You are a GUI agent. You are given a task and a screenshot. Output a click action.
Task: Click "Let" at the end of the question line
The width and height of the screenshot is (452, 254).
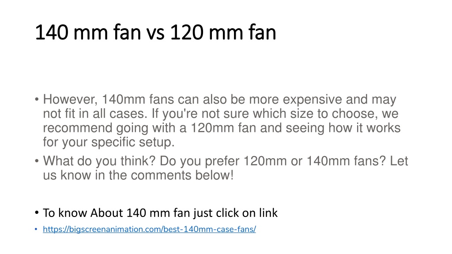pos(399,161)
